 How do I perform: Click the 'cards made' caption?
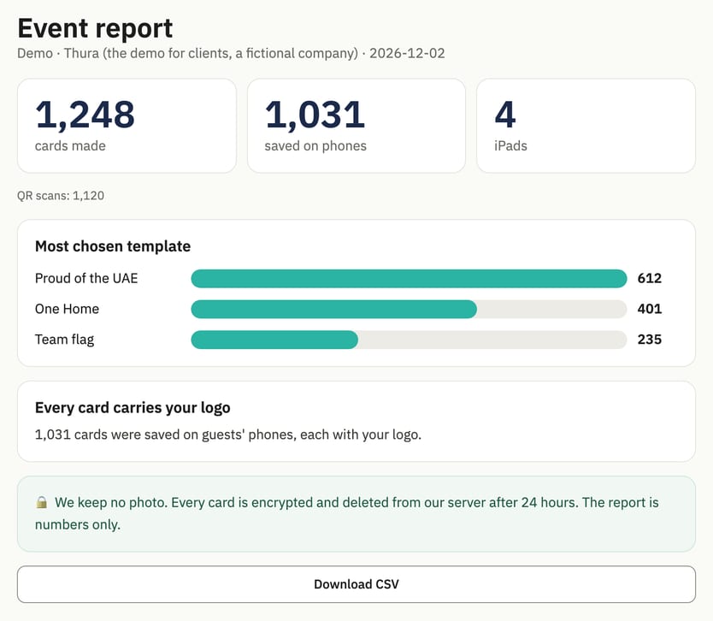[x=70, y=145]
